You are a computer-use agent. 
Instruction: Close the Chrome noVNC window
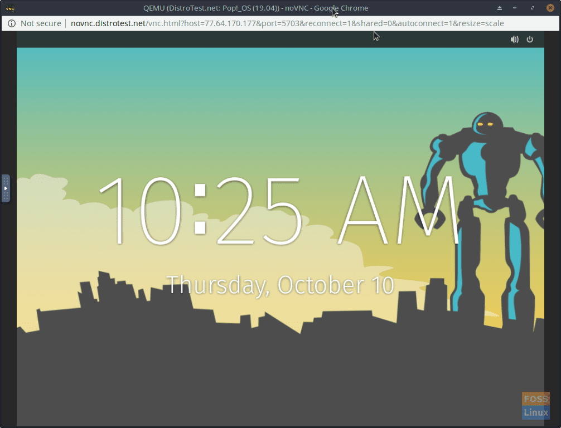coord(550,8)
